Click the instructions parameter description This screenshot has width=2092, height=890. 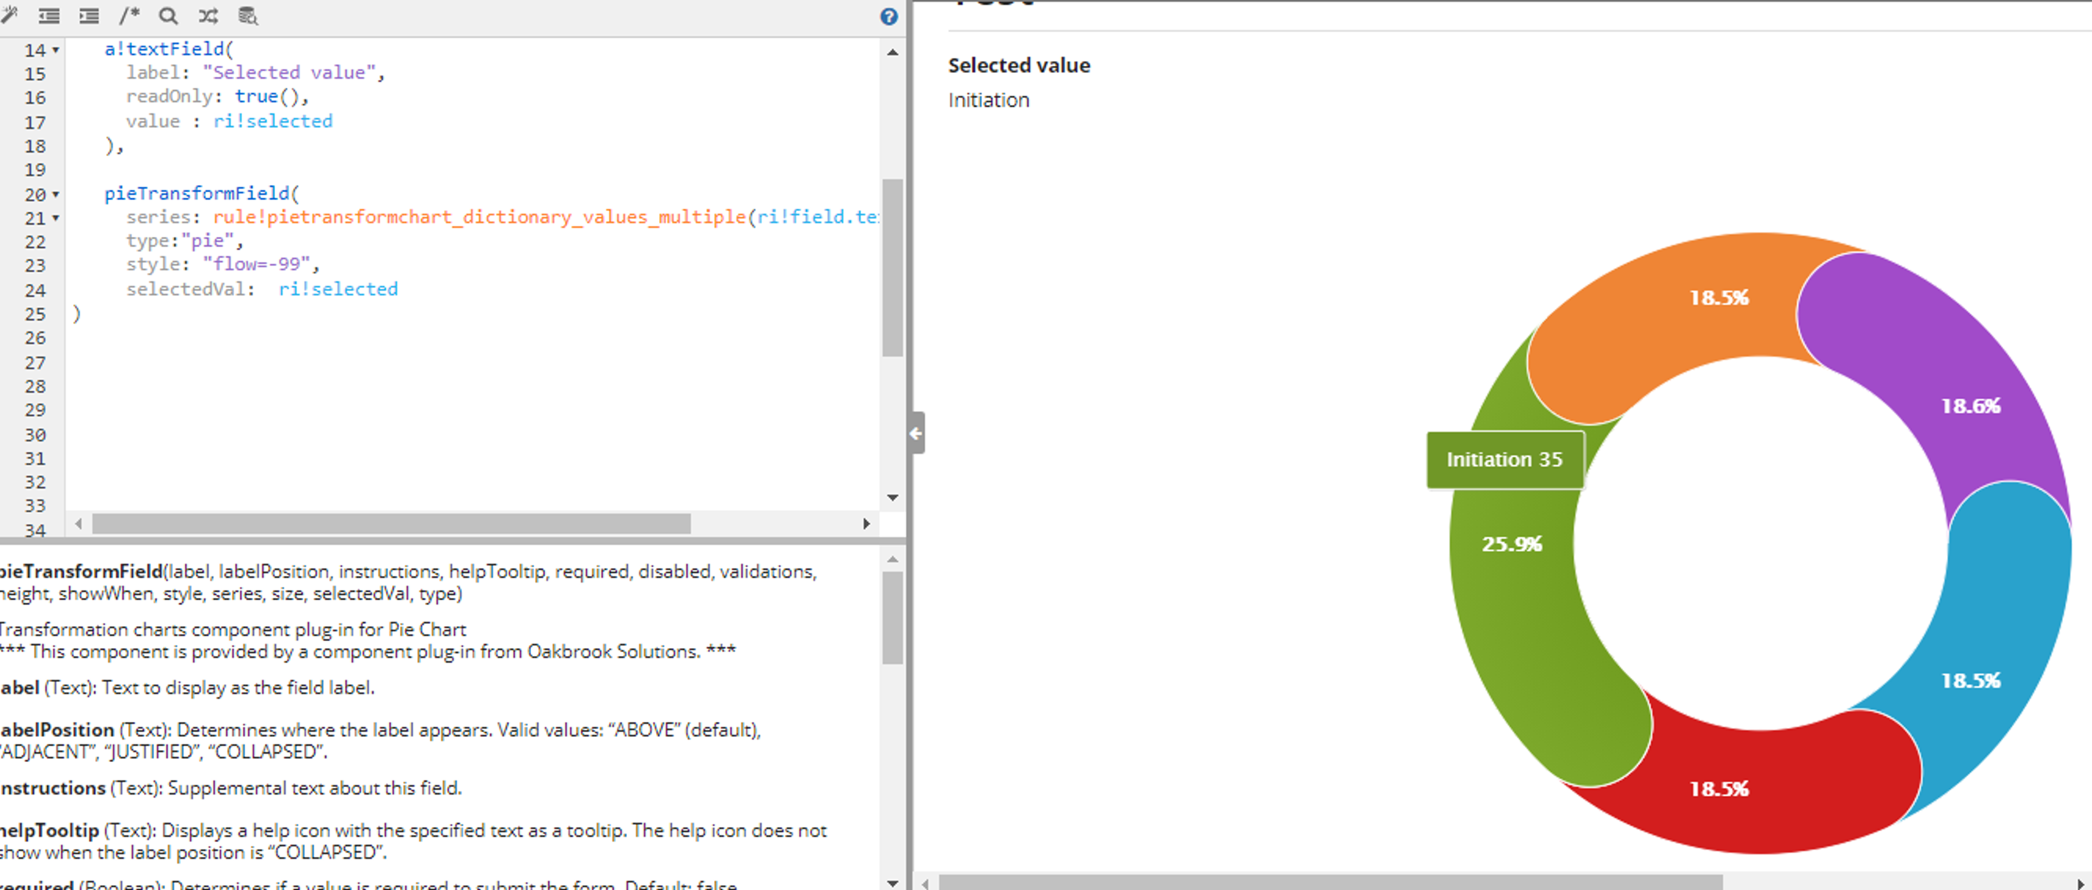pos(230,788)
